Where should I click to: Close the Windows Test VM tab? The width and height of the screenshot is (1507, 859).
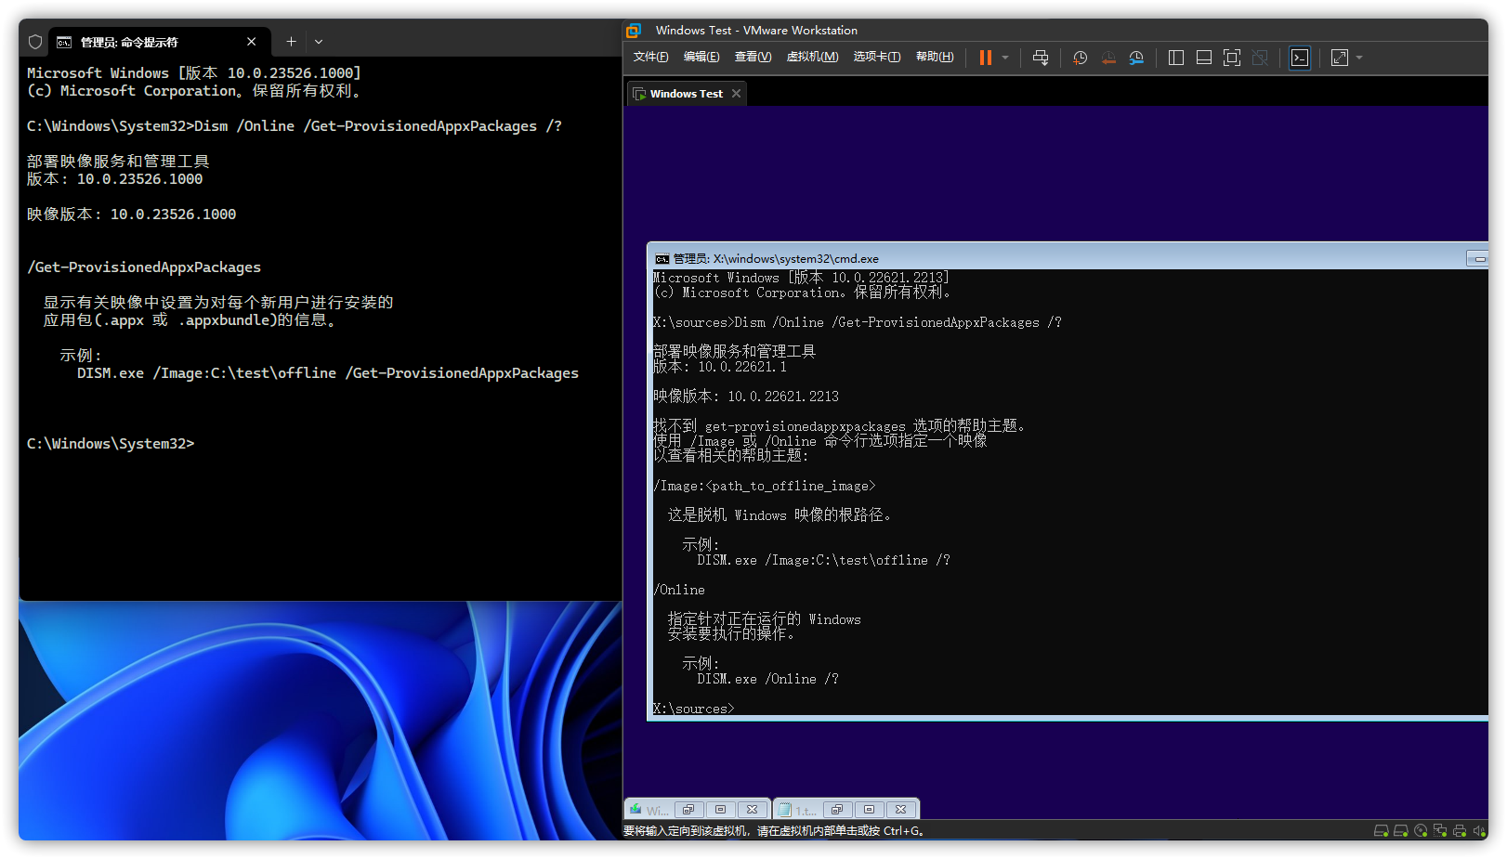[x=736, y=94]
